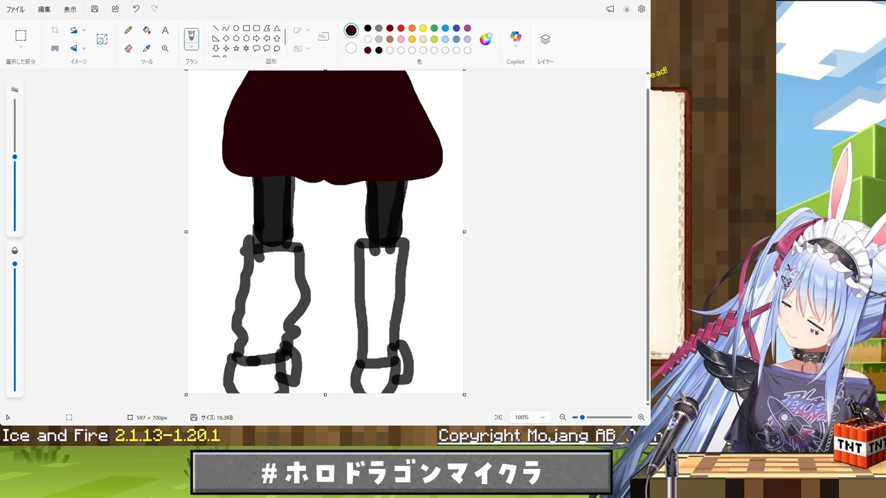Screen dimensions: 886x498
Task: Expand the rotate image dropdown arrow
Action: click(84, 30)
